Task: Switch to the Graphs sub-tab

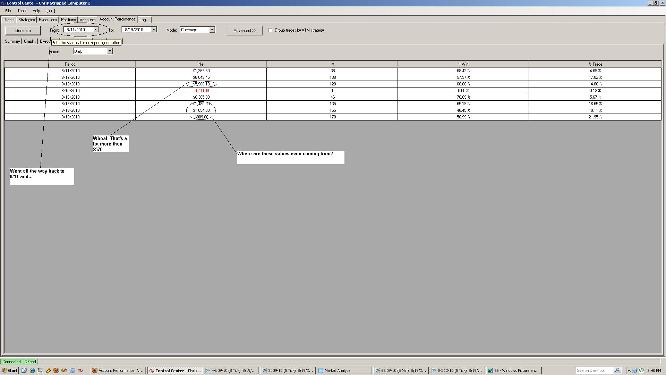Action: [x=30, y=41]
